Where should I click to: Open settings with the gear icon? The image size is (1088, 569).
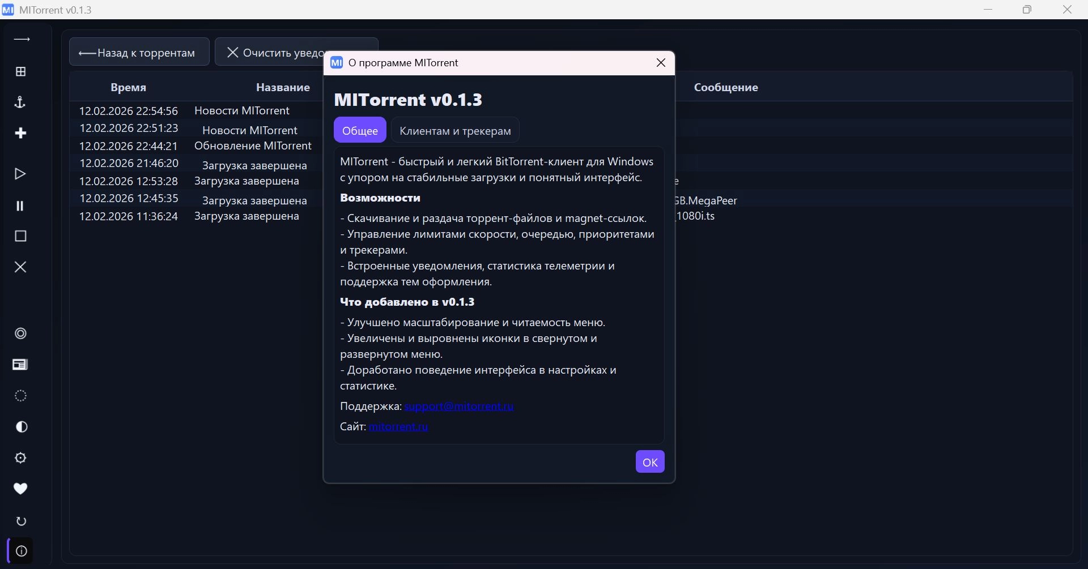point(20,458)
